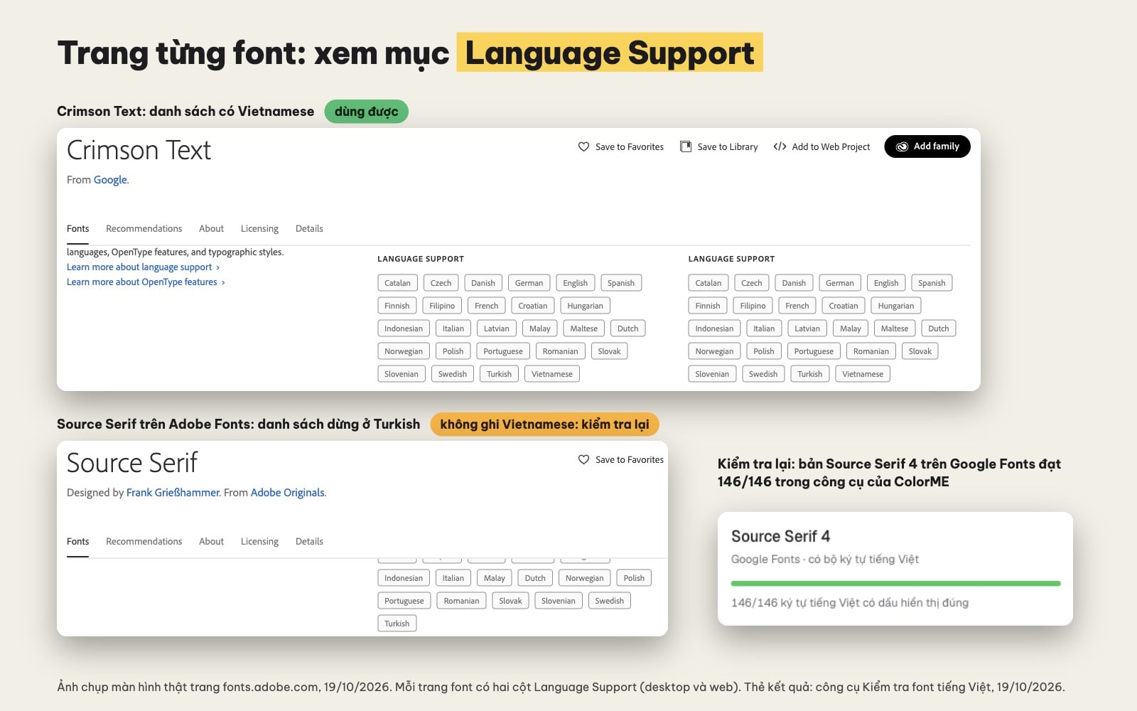Click heart icon in Crimson Text panel
The width and height of the screenshot is (1137, 711).
coord(583,146)
